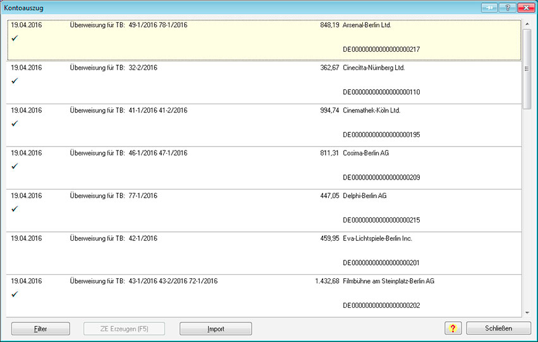The image size is (538, 342).
Task: Click the Schließen button
Action: [x=498, y=329]
